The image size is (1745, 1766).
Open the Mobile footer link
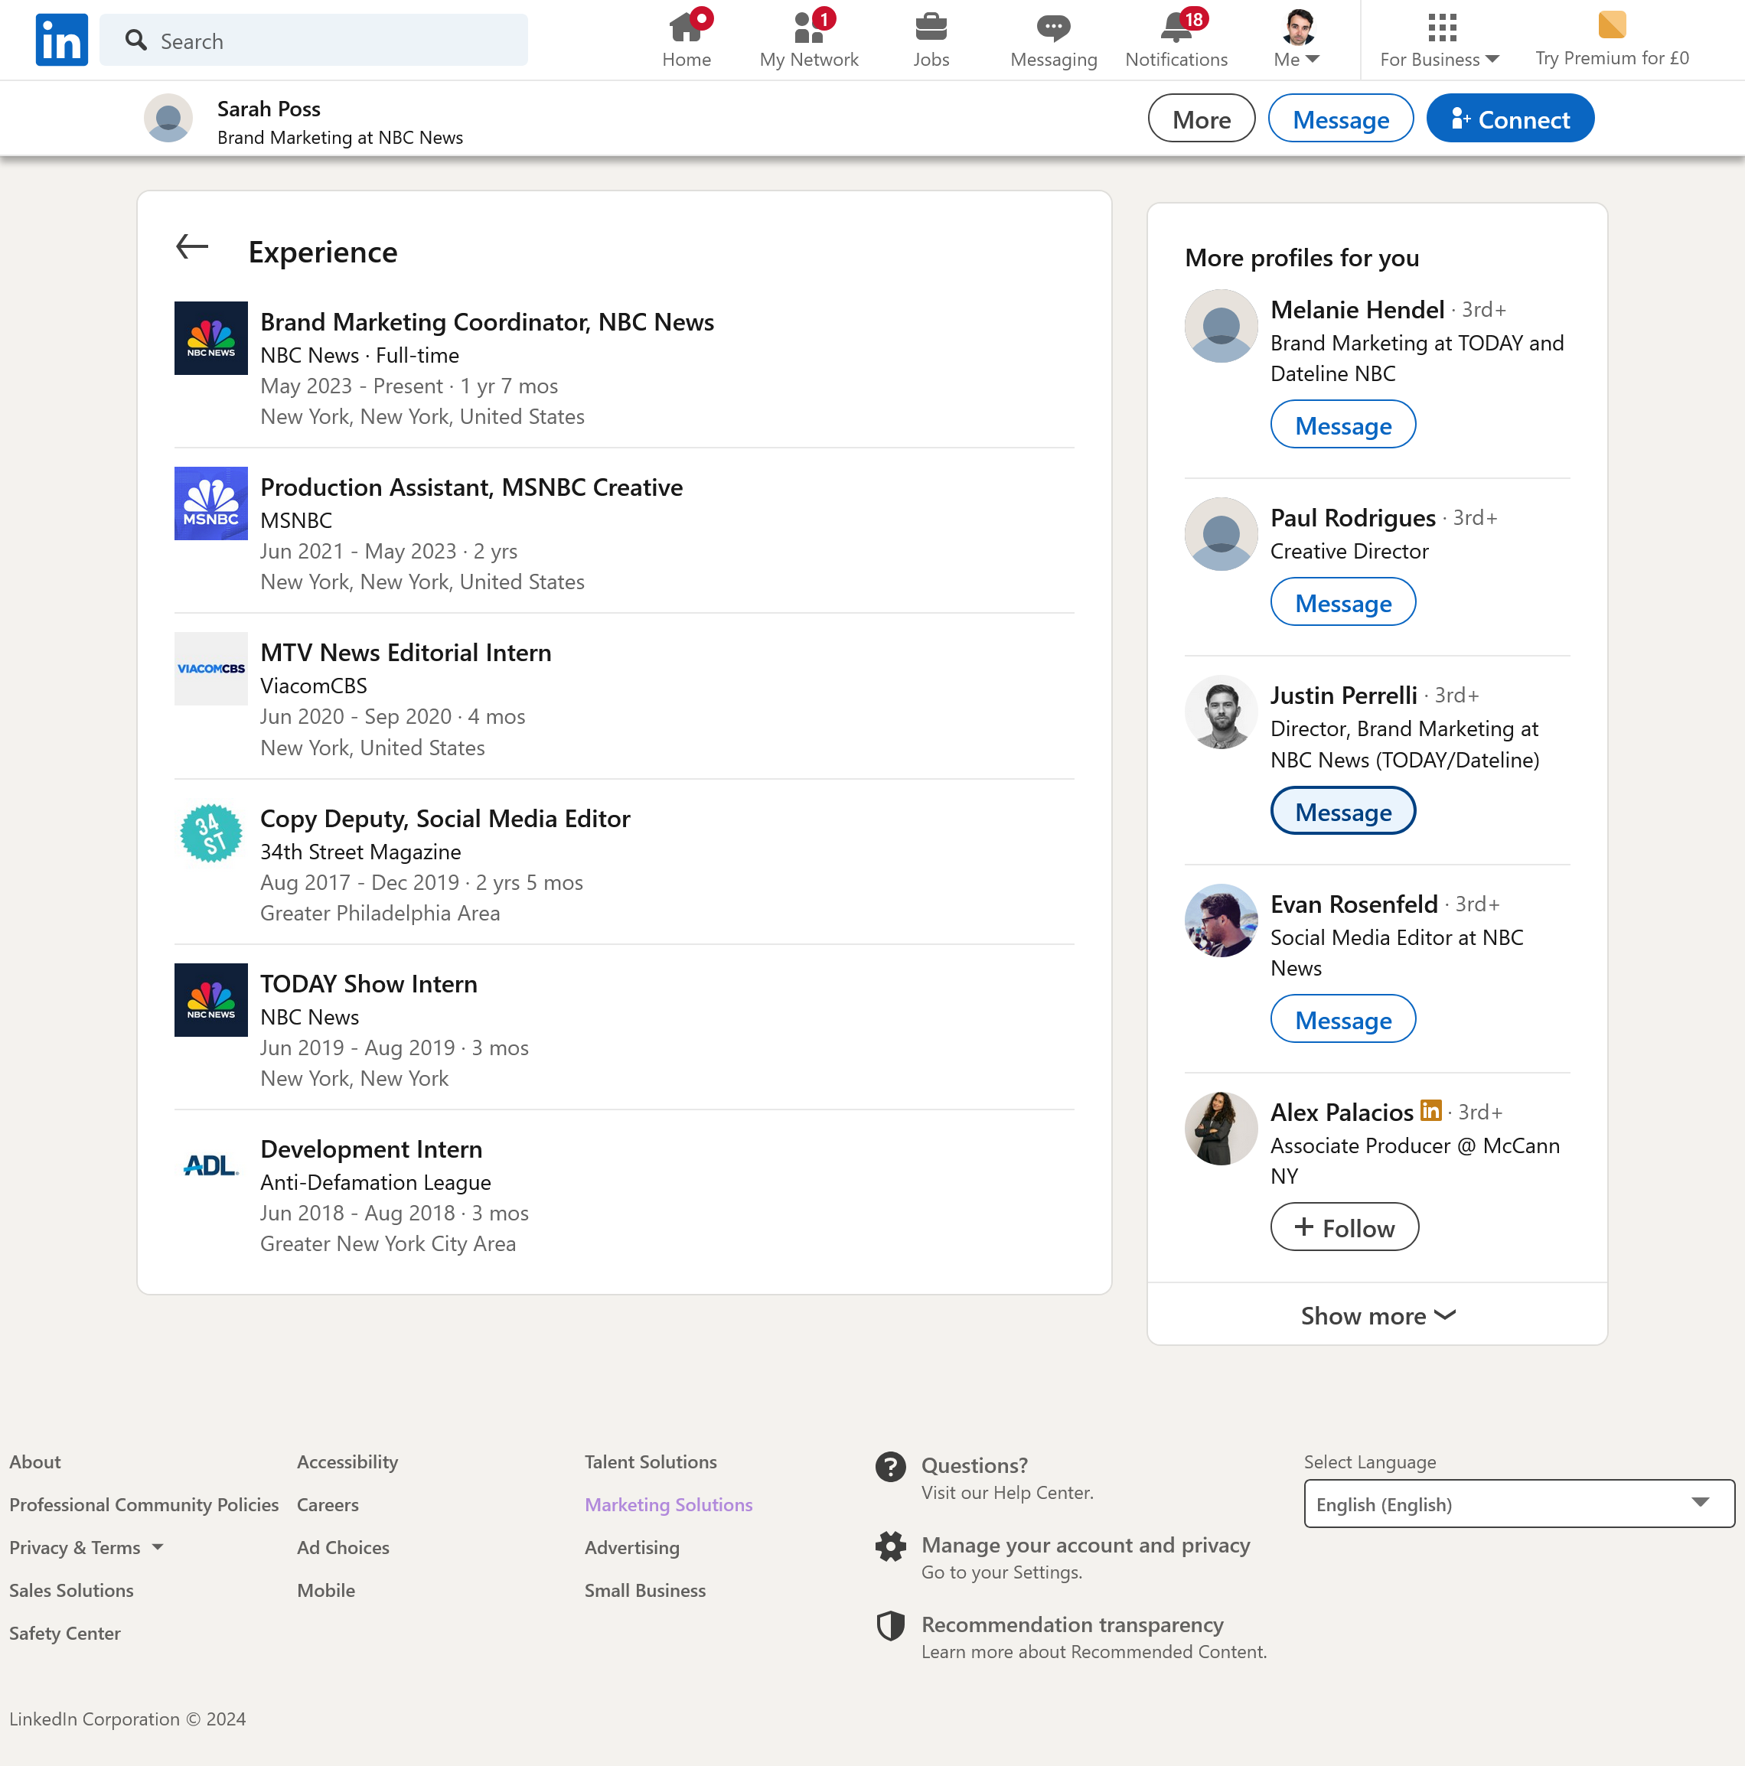pos(325,1591)
